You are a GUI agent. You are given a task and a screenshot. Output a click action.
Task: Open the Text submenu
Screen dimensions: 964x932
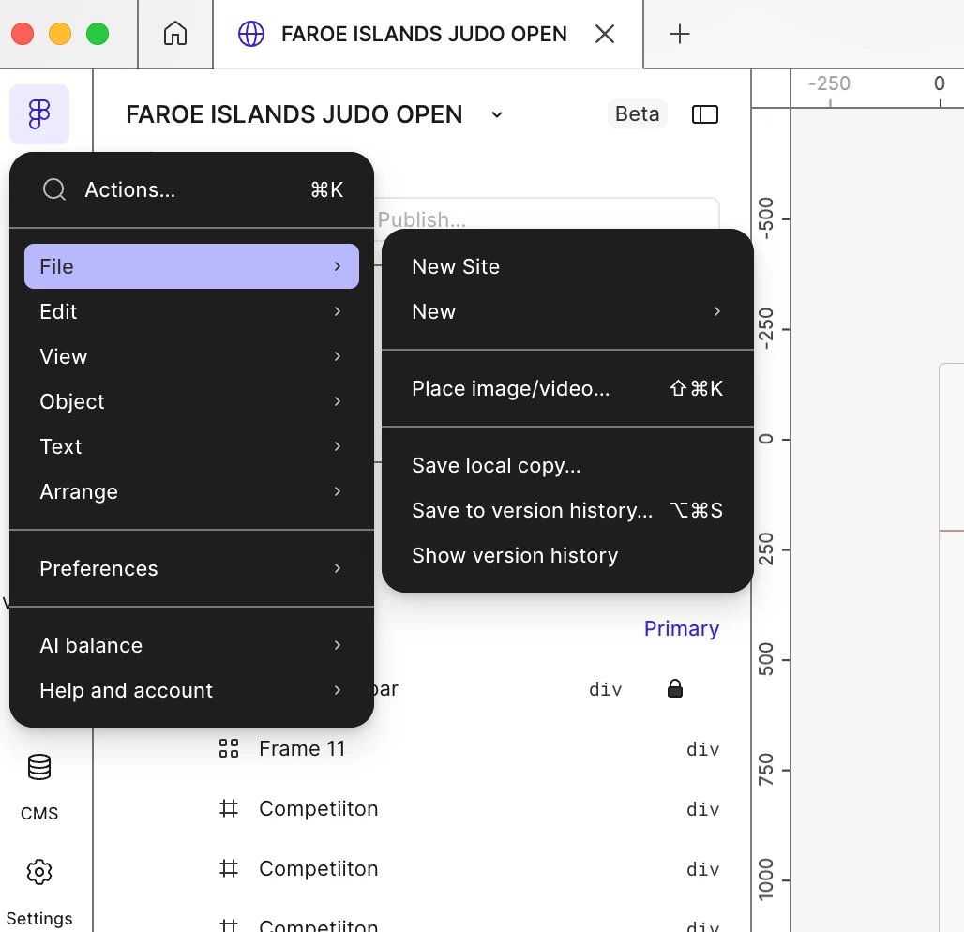[192, 445]
